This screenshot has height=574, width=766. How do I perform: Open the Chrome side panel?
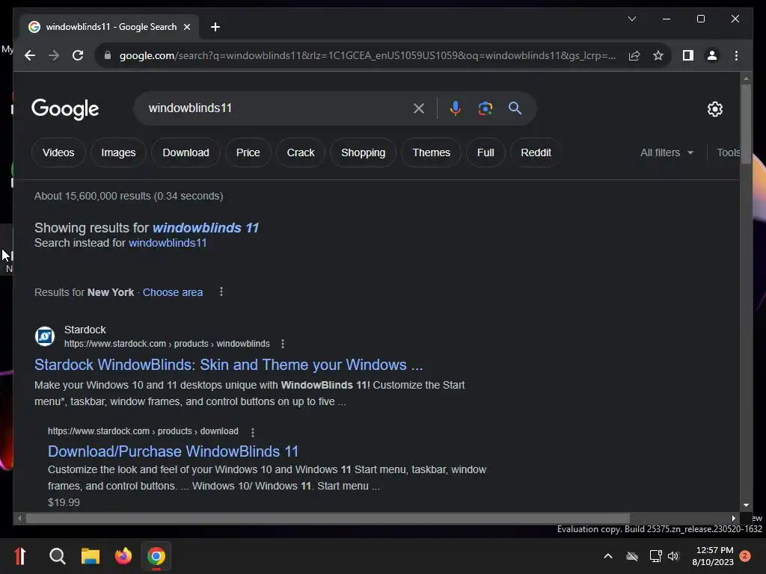(688, 55)
